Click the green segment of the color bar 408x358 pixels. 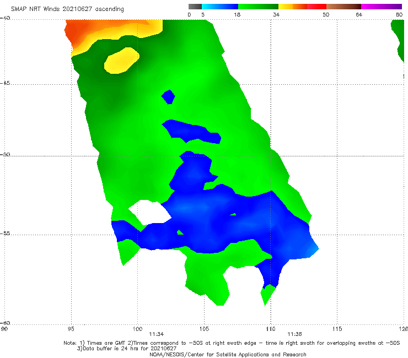point(258,7)
